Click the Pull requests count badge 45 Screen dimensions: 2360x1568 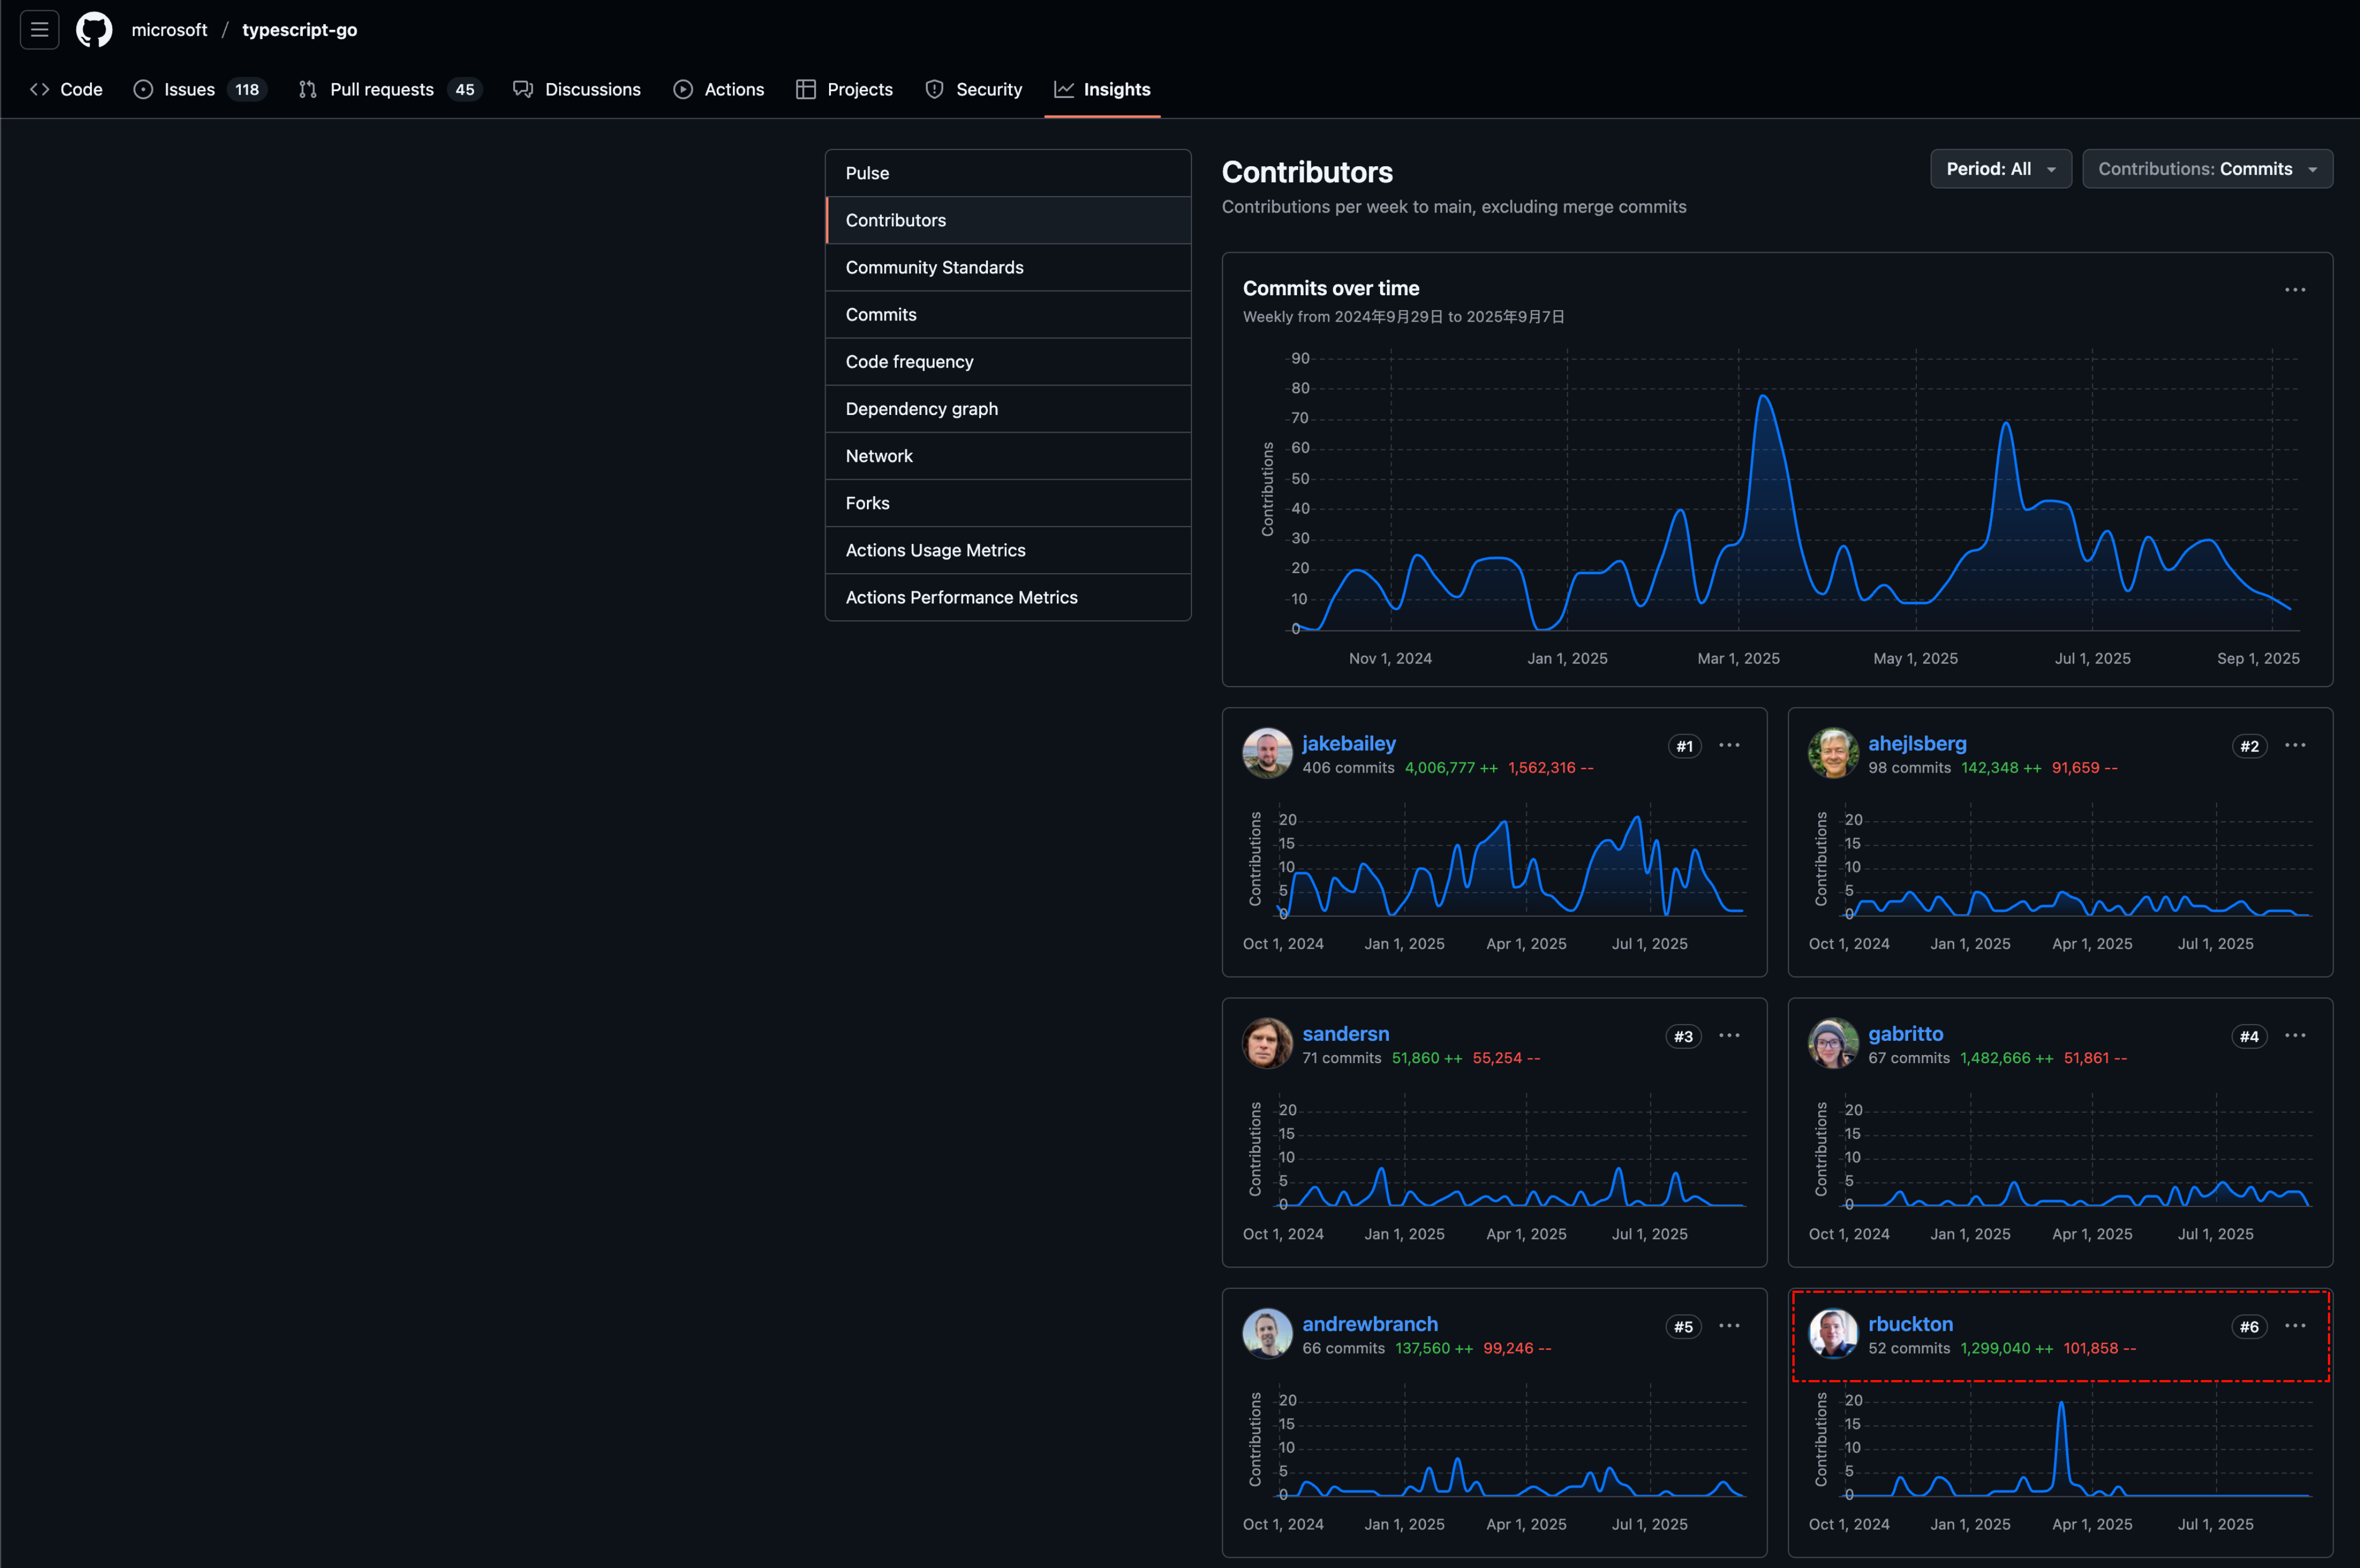point(465,89)
